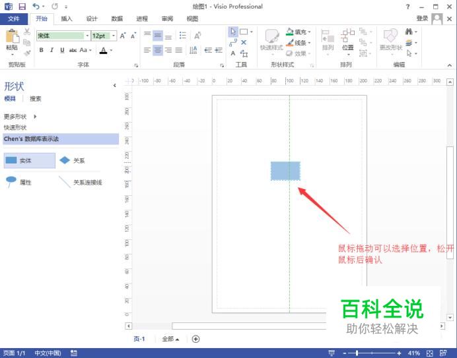Open the 全部 pages list
This screenshot has height=358, width=457.
[170, 339]
